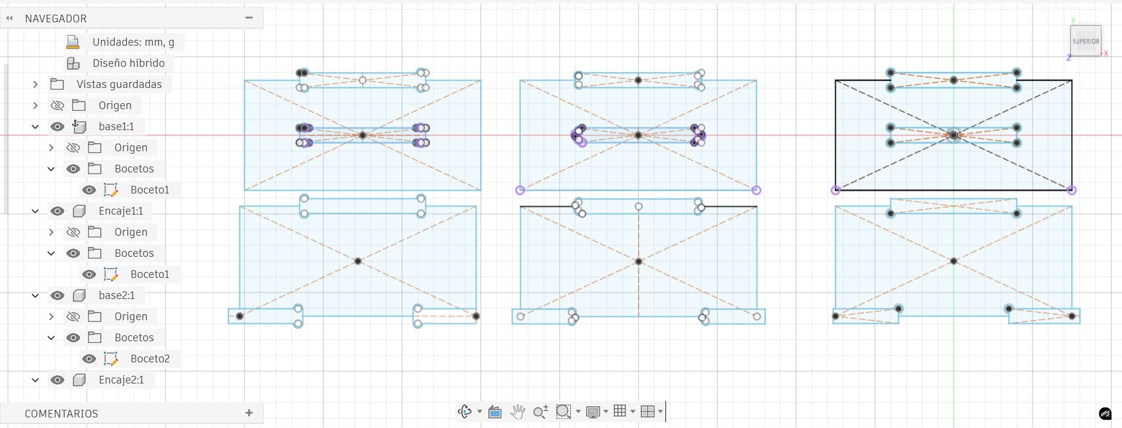This screenshot has width=1122, height=428.
Task: Select the base1:1 label in browser
Action: click(x=116, y=127)
